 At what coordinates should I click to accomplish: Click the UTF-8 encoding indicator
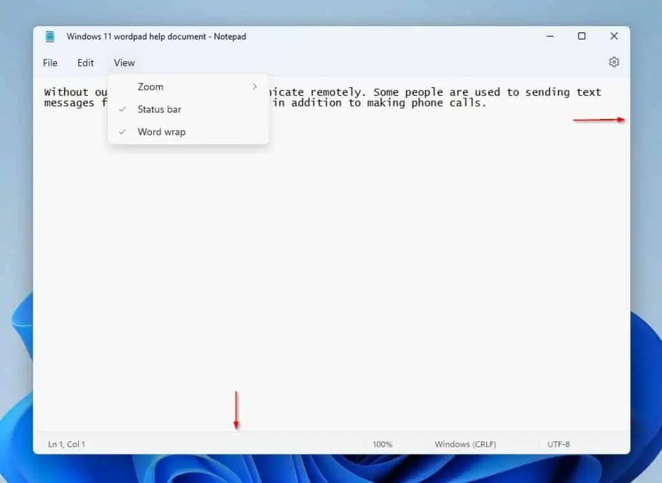pos(559,444)
